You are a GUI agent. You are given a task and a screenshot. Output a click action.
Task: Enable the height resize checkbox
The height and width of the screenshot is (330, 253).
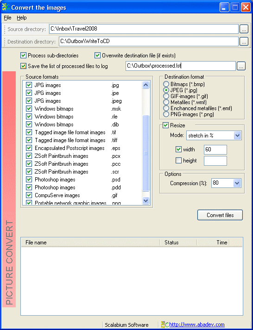point(179,161)
